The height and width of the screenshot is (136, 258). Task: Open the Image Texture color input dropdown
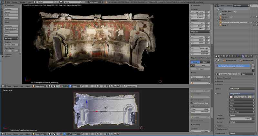click(x=242, y=93)
